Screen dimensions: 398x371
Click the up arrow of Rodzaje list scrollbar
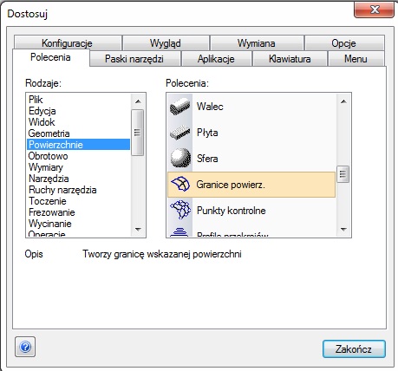pyautogui.click(x=138, y=101)
